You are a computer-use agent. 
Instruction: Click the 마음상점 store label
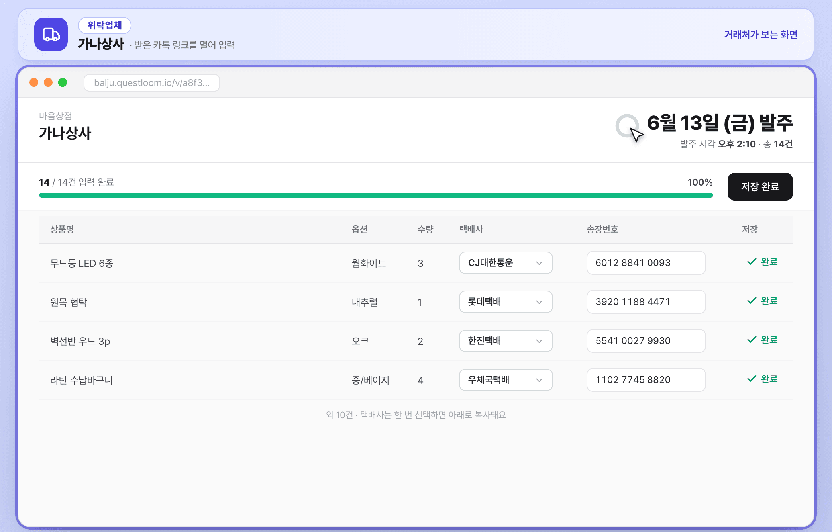tap(55, 116)
